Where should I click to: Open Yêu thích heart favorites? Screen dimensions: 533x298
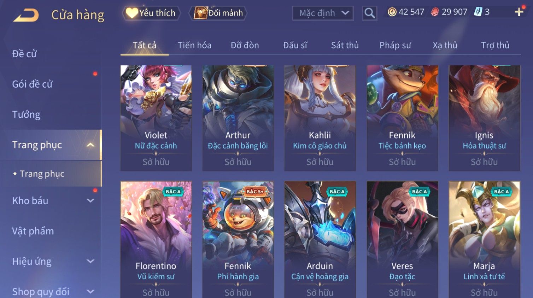(x=151, y=13)
